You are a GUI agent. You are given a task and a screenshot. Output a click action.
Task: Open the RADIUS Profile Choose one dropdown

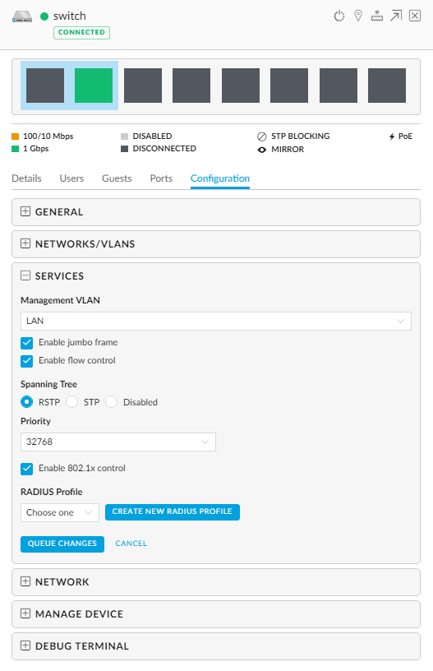(60, 512)
